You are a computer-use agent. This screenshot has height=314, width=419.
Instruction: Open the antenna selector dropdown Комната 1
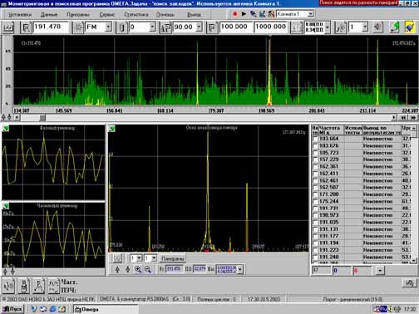point(311,14)
